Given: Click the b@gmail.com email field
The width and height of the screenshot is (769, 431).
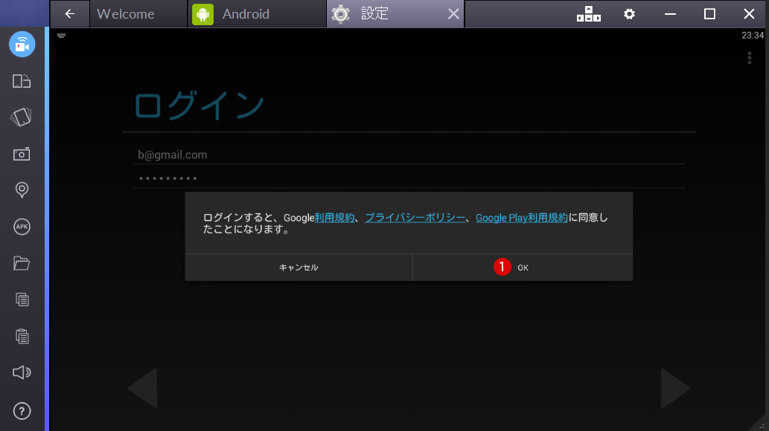Looking at the screenshot, I should pyautogui.click(x=409, y=155).
